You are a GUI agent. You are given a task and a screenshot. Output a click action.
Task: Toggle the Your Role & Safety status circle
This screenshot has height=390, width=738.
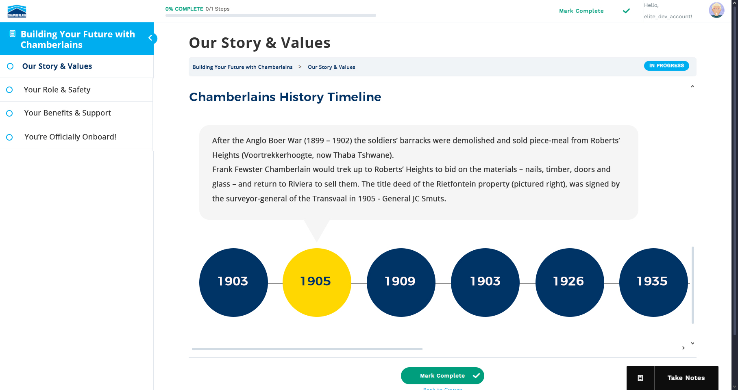tap(9, 90)
